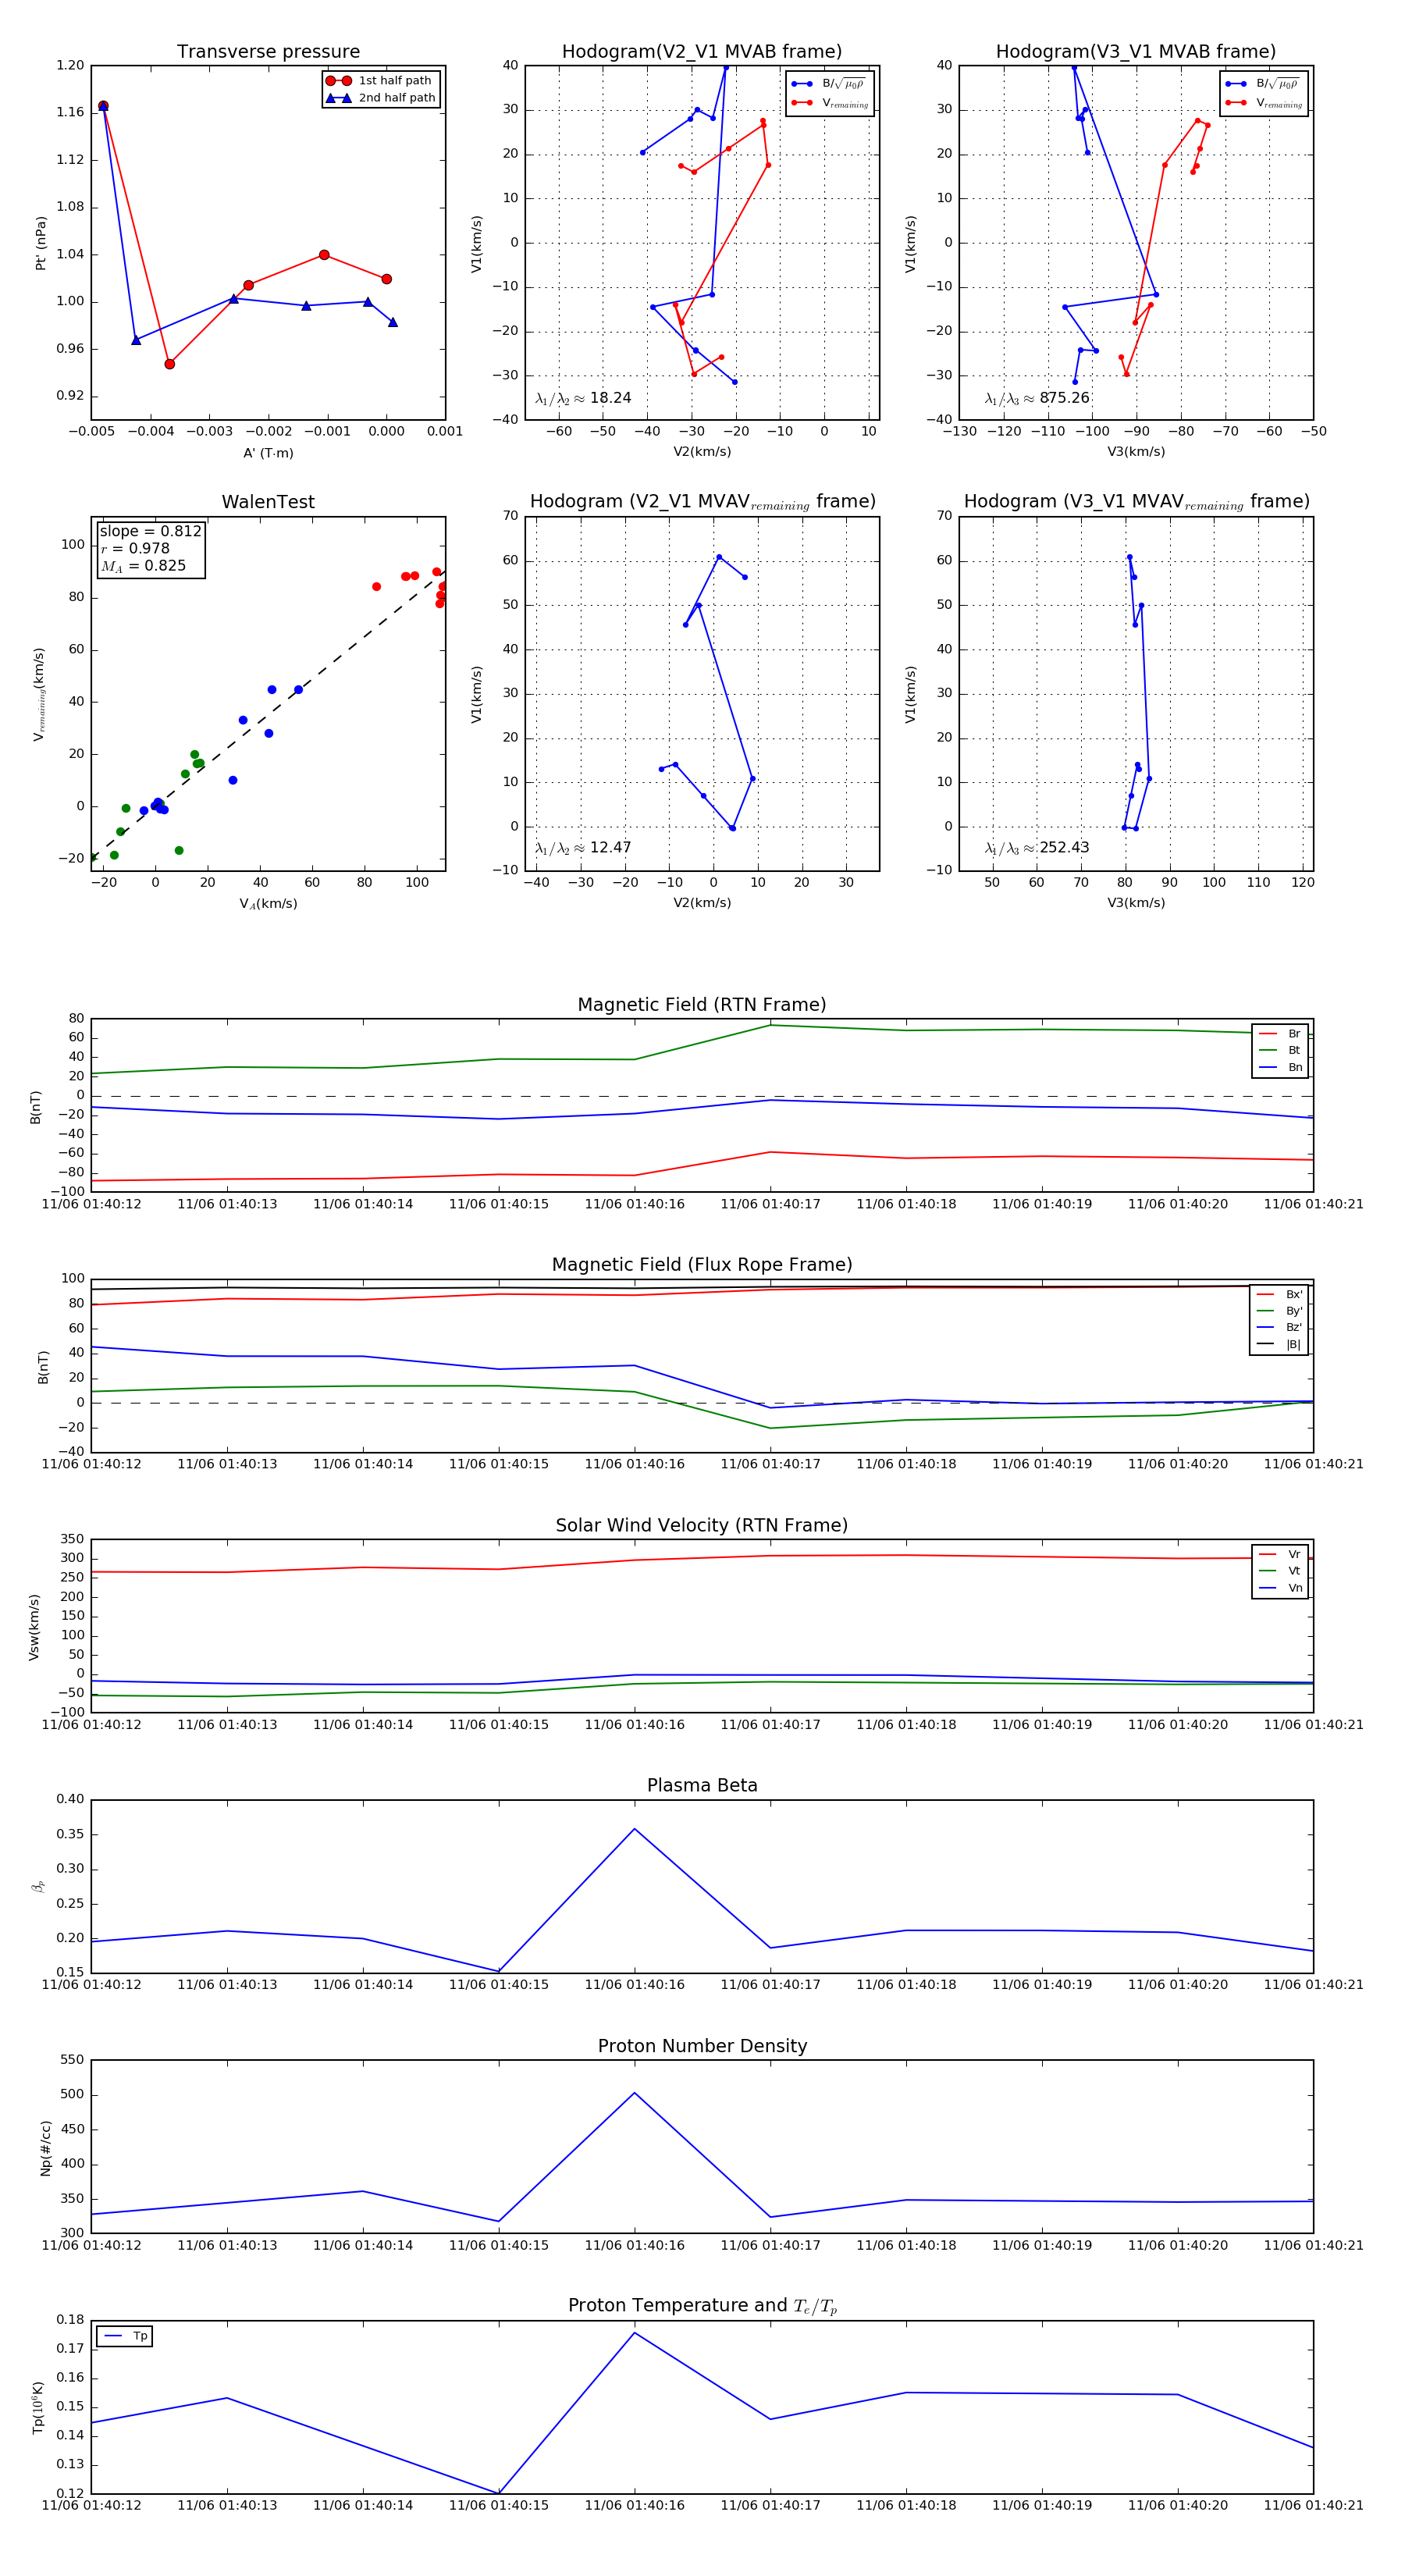Click the WalenTest slope statistics box

(151, 549)
